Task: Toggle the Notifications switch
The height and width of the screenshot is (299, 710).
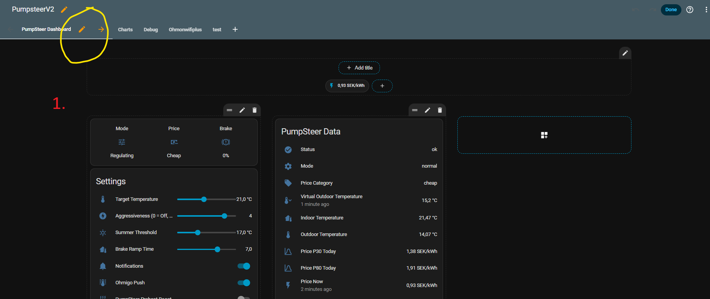Action: tap(244, 266)
